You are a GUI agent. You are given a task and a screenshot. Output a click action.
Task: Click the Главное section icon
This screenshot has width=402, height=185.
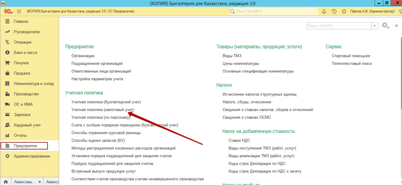[7, 22]
